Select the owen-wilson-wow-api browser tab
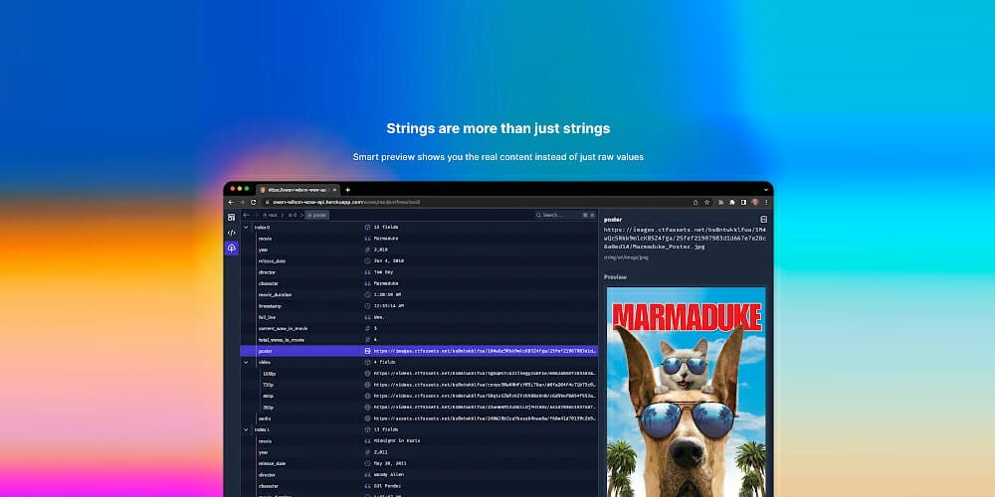Screen dimensions: 995x497 click(298, 190)
